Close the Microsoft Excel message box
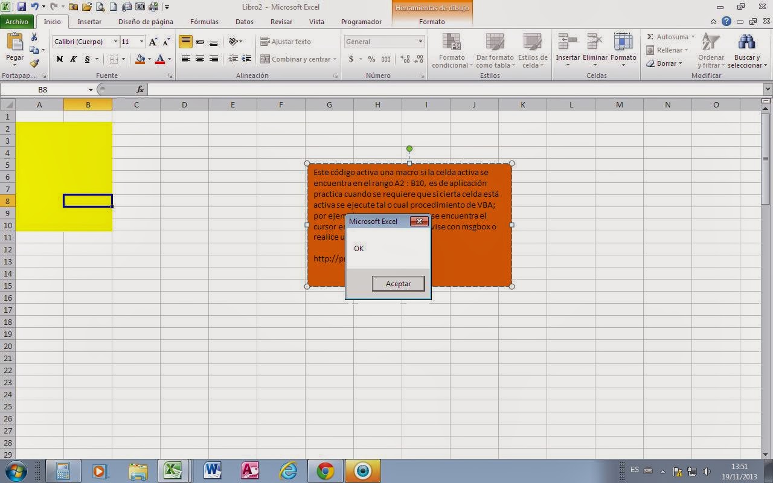This screenshot has width=773, height=483. [419, 222]
